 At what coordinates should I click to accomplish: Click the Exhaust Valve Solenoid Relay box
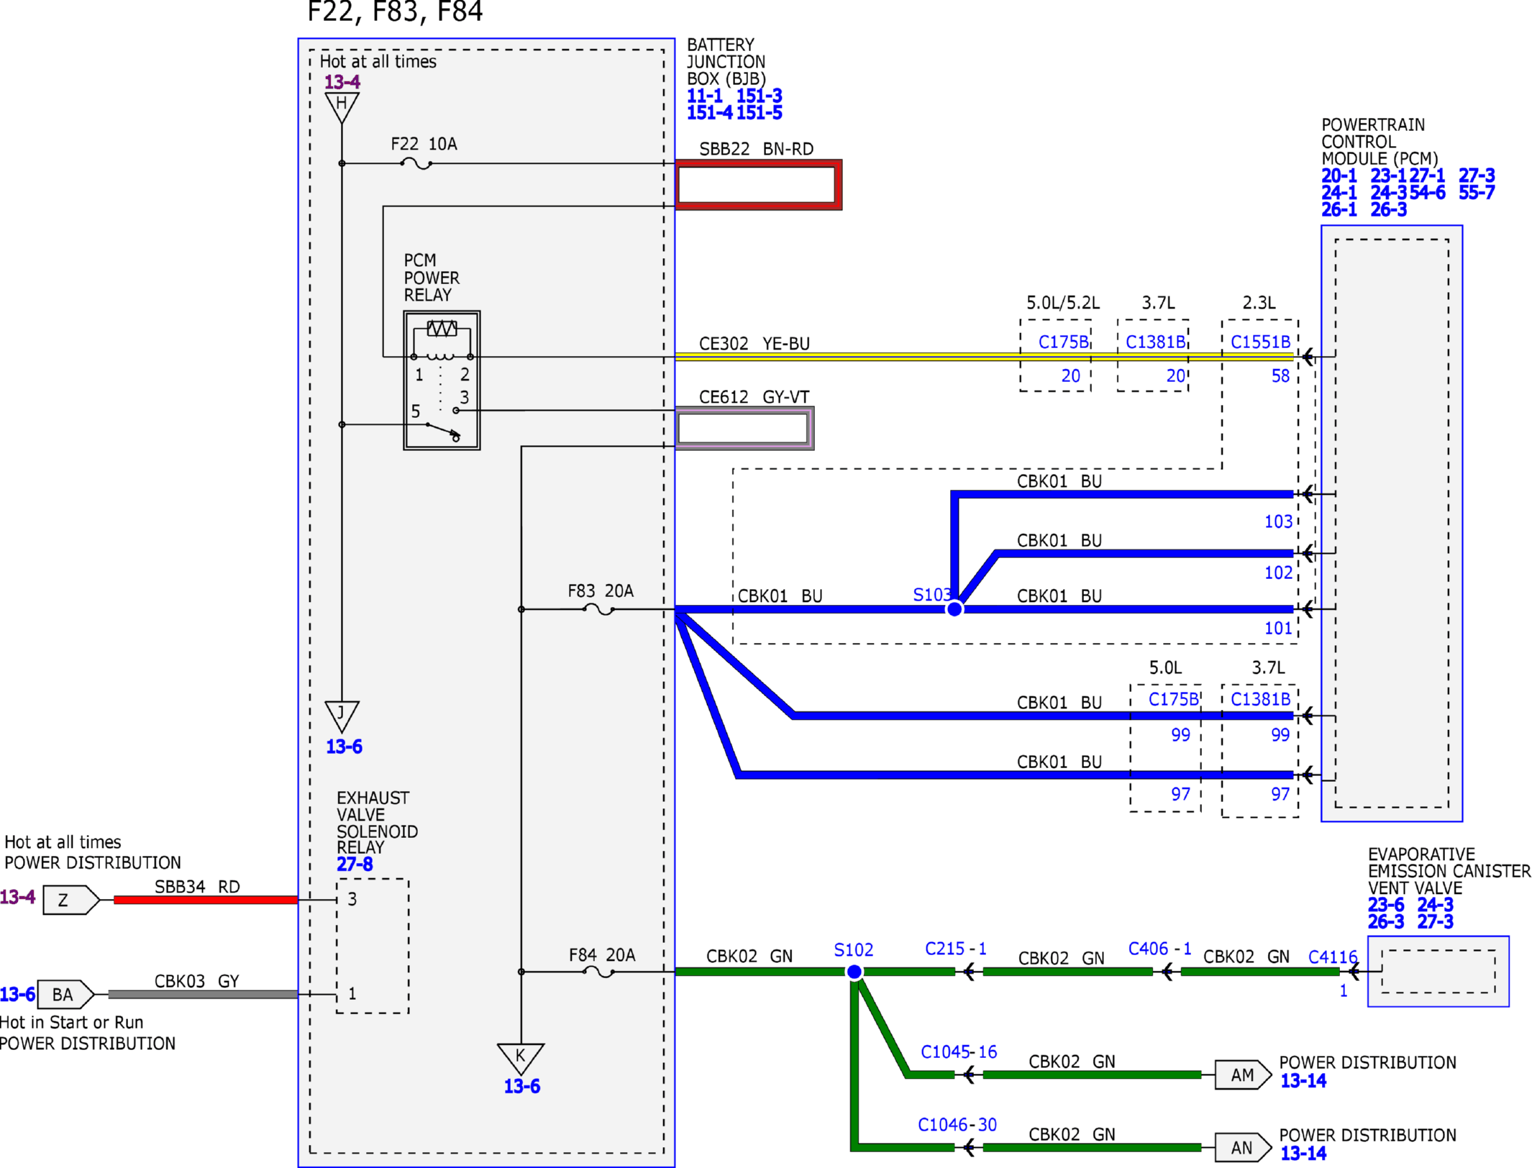pos(373,946)
